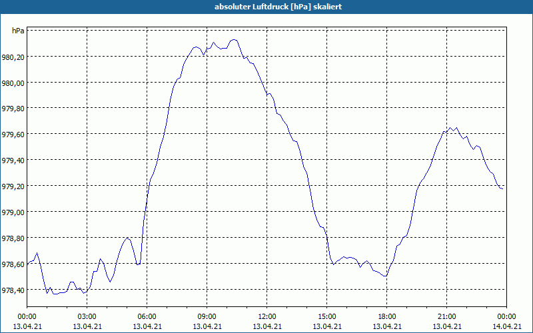The width and height of the screenshot is (533, 333).
Task: Click the 979,20 y-axis label
Action: [x=13, y=186]
